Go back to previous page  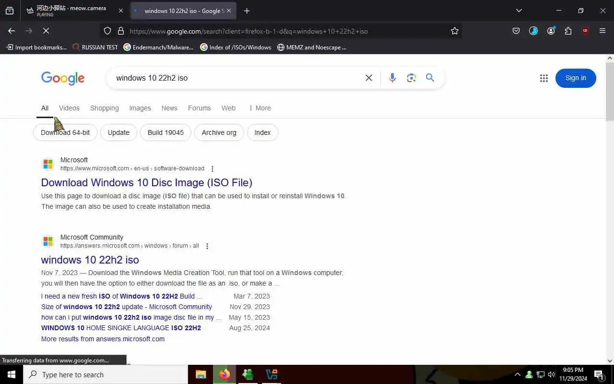coord(12,31)
